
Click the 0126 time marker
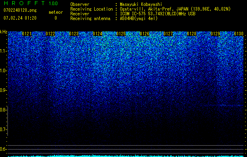click(145, 34)
